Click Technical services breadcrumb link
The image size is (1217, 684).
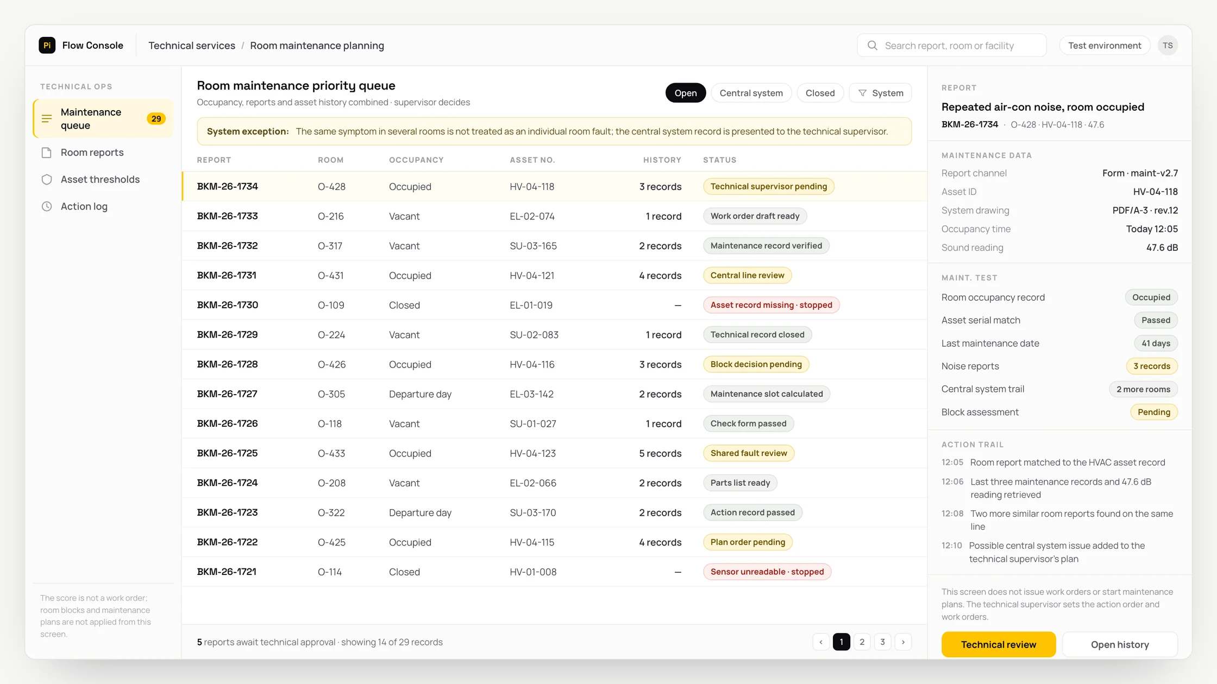(192, 46)
